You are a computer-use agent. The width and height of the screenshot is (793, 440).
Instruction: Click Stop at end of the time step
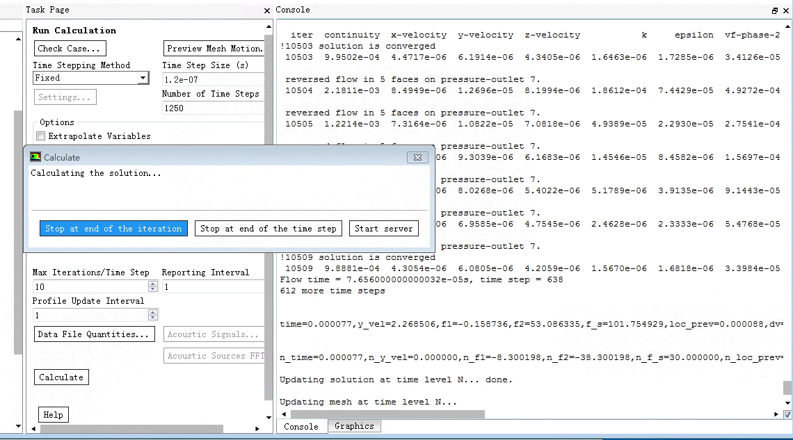pyautogui.click(x=269, y=229)
